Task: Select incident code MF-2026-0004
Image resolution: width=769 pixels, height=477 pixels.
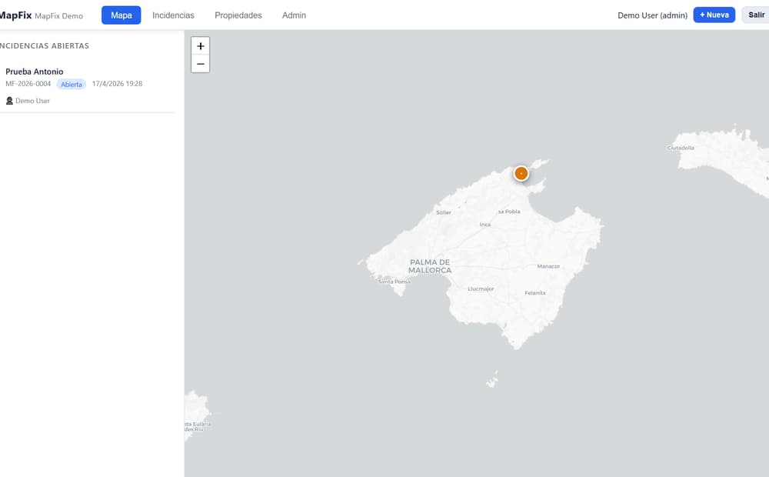Action: [28, 84]
